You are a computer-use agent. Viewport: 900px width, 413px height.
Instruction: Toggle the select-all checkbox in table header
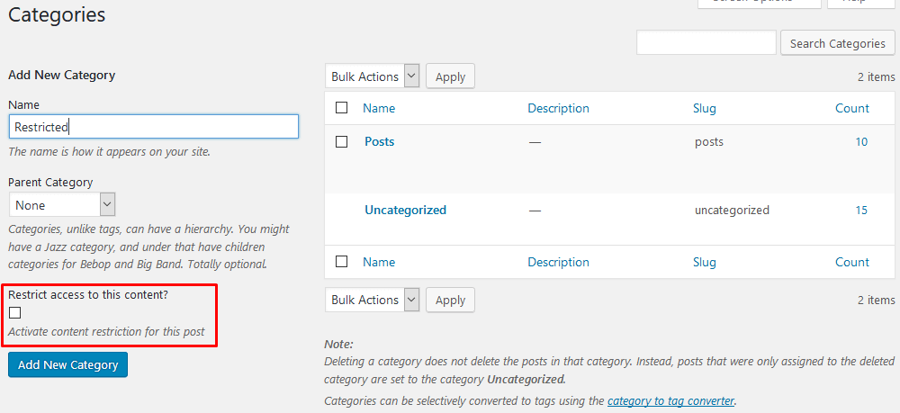tap(341, 108)
